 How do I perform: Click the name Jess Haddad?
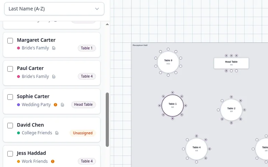[x=31, y=153]
